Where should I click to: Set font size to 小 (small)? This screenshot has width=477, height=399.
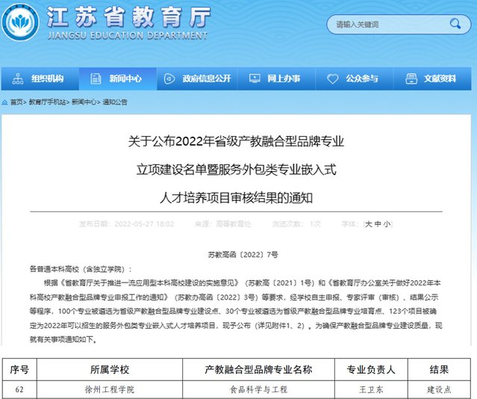point(386,223)
